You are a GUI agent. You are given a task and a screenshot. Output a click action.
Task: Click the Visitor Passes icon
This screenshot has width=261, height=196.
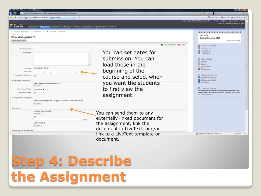click(199, 67)
